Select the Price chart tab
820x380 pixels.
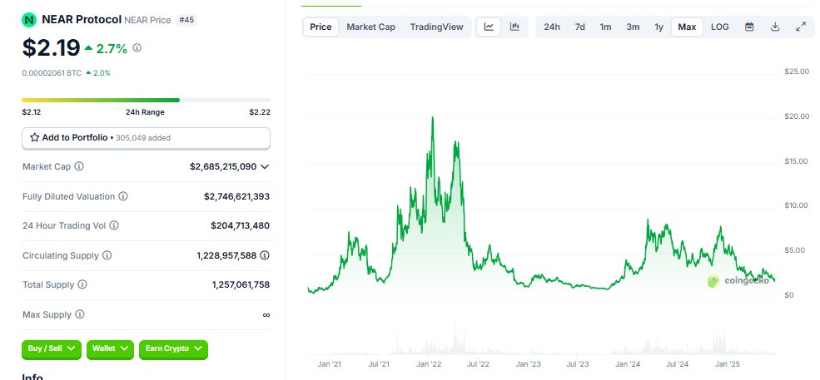coord(321,27)
